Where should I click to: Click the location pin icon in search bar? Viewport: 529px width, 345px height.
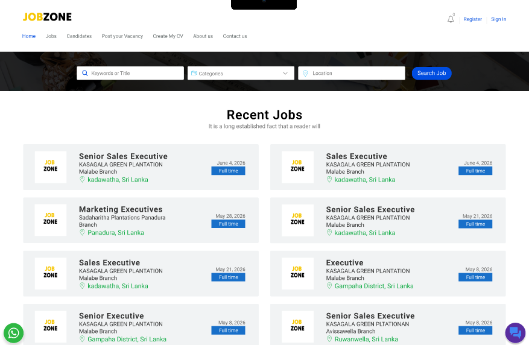click(305, 73)
